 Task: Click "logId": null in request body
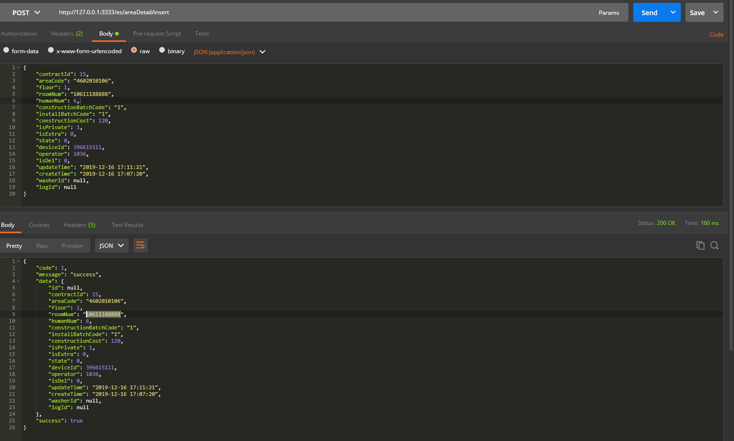[x=56, y=187]
